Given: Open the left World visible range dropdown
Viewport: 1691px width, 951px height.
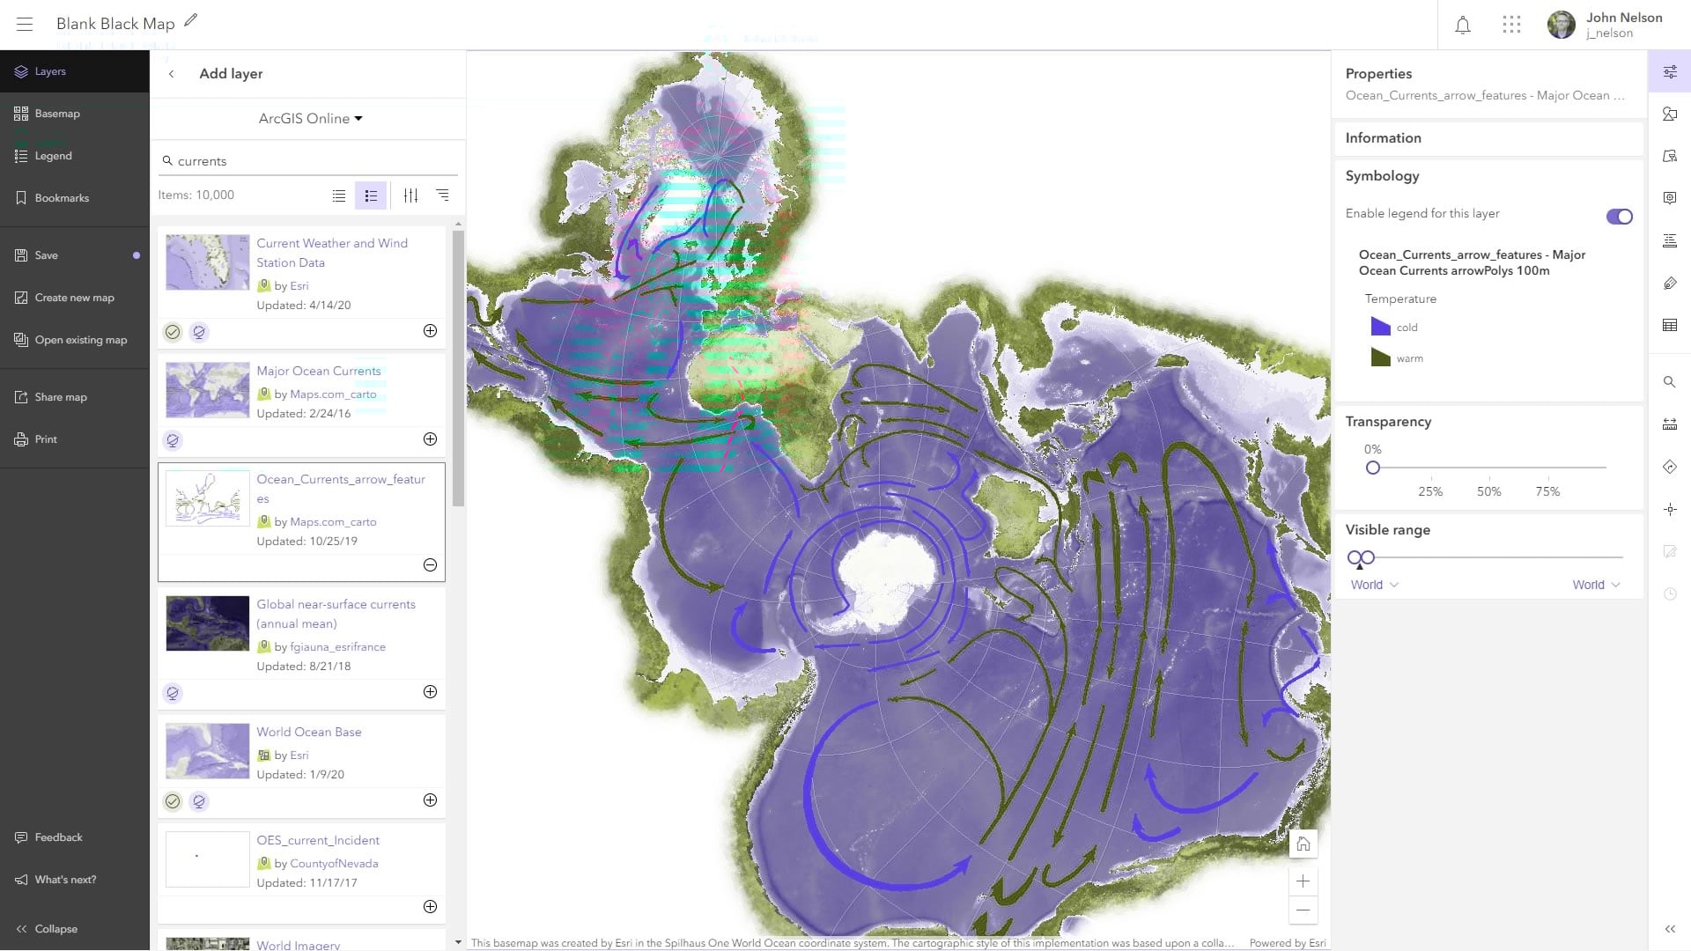Looking at the screenshot, I should pyautogui.click(x=1375, y=585).
